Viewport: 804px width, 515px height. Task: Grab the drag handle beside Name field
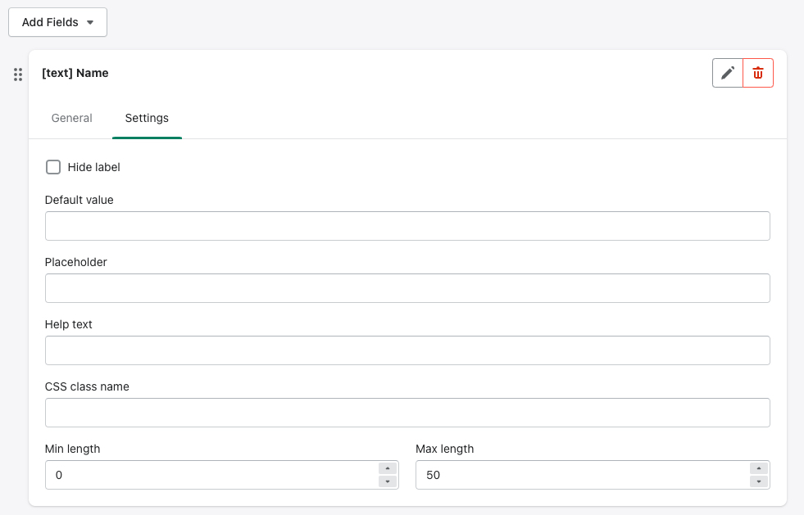(18, 75)
